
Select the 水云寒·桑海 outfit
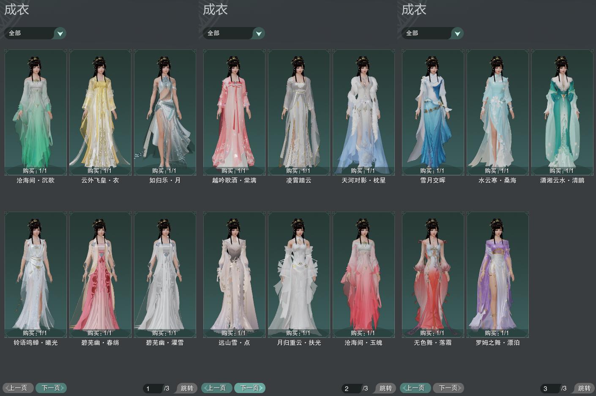point(498,112)
